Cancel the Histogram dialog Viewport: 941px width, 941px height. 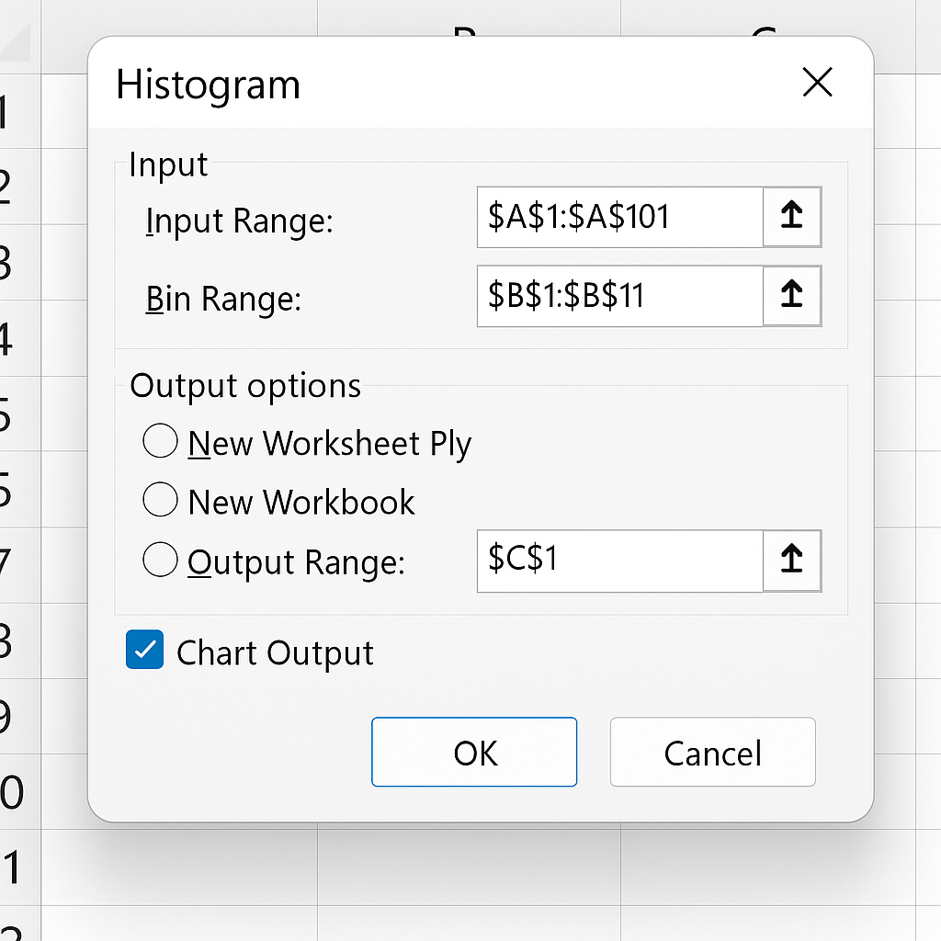712,753
